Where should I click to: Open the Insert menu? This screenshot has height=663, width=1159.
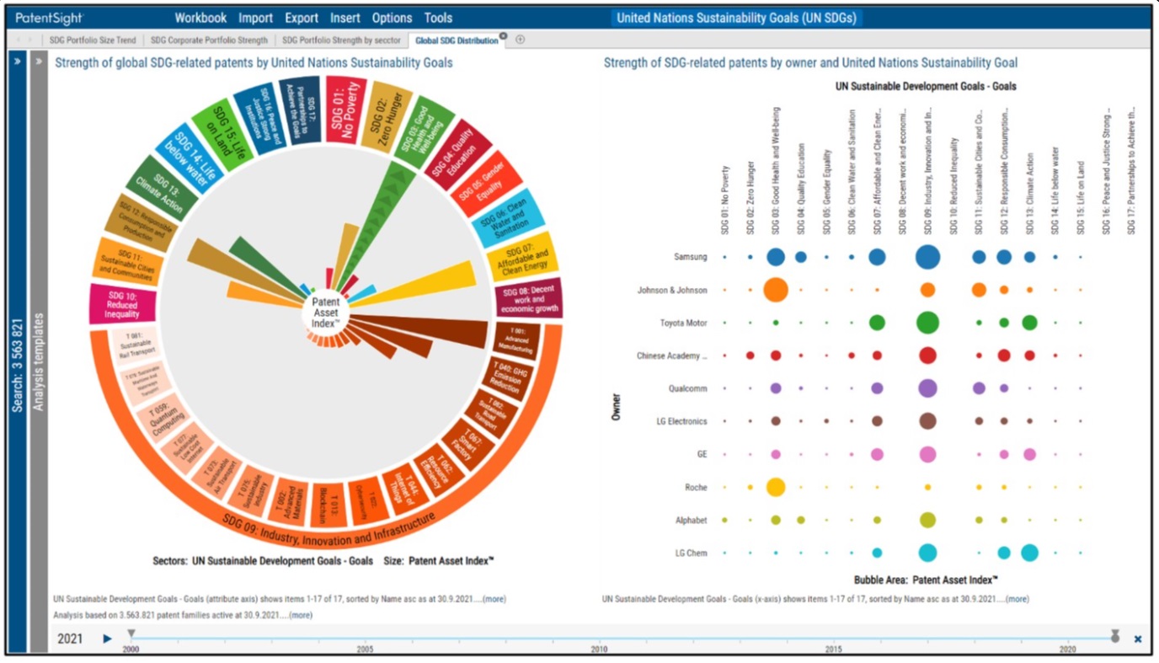coord(345,18)
